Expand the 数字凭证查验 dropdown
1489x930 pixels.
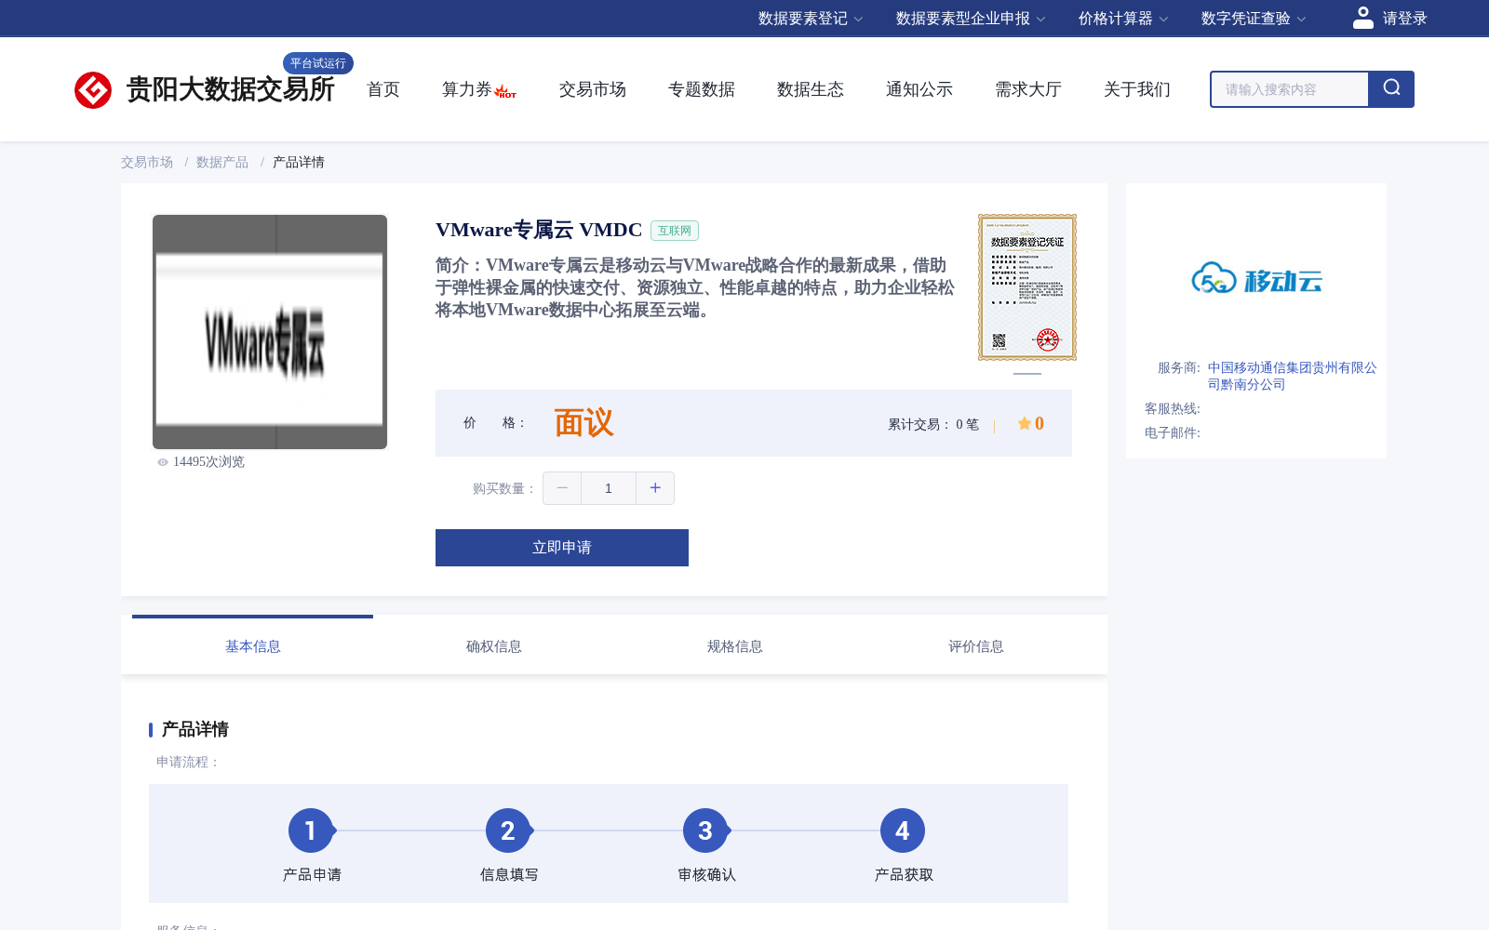[x=1254, y=19]
